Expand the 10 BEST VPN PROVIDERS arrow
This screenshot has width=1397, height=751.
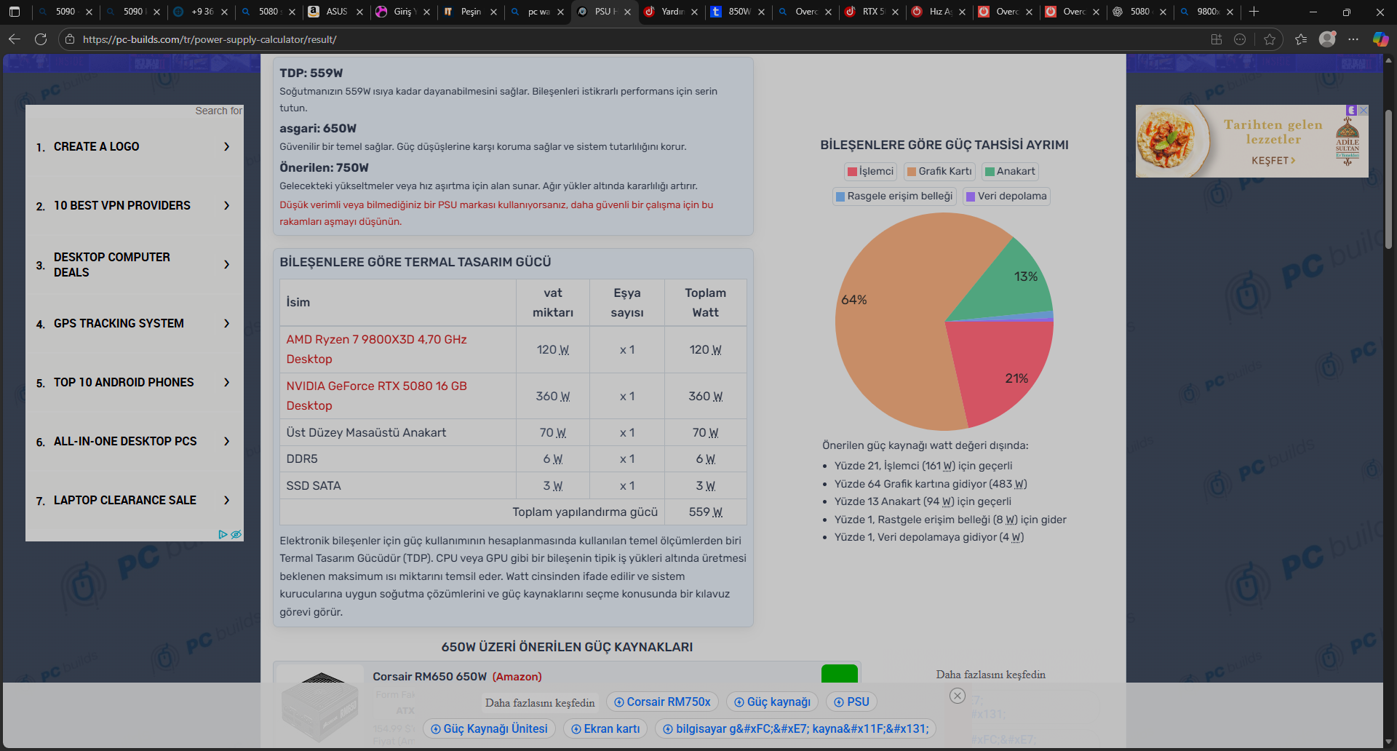click(x=227, y=205)
